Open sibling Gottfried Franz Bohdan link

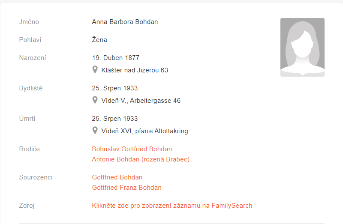click(126, 188)
